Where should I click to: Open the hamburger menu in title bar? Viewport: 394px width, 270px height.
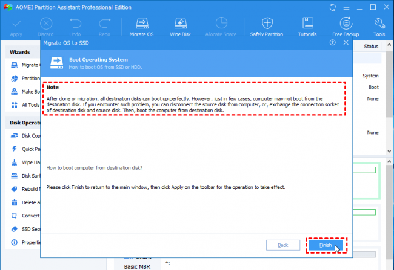coord(346,7)
